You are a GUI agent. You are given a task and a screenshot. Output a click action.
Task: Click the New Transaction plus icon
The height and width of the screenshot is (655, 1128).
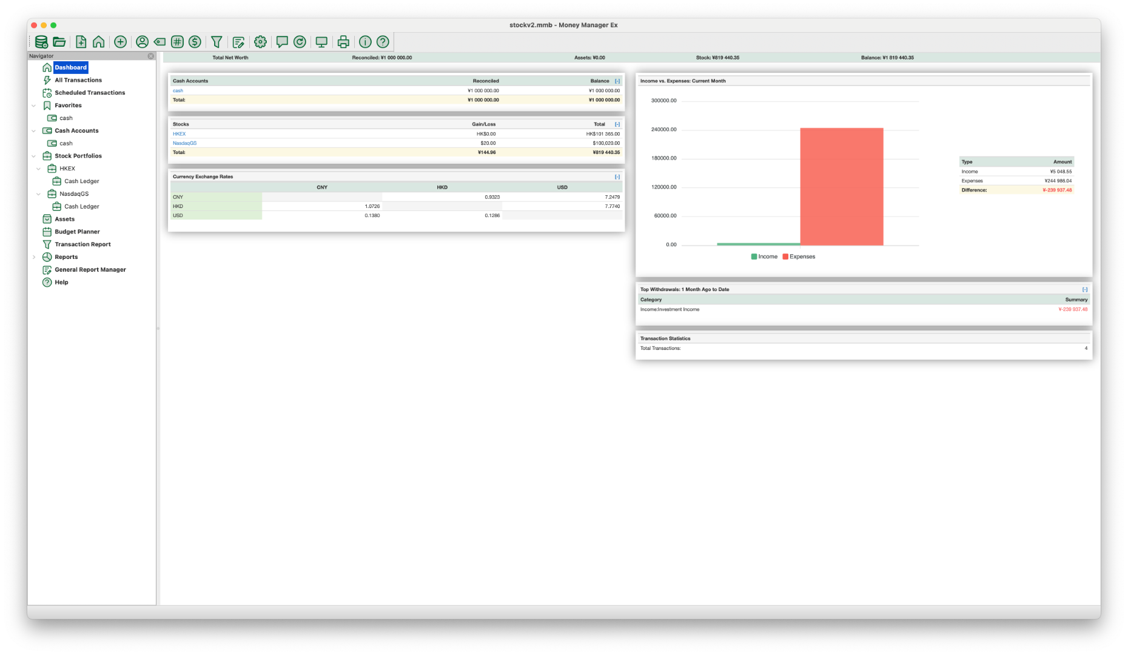pyautogui.click(x=120, y=42)
